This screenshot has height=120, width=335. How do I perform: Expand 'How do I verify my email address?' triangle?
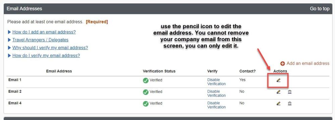click(x=9, y=56)
